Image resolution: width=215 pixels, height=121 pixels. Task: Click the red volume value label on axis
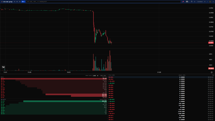[x=211, y=68]
